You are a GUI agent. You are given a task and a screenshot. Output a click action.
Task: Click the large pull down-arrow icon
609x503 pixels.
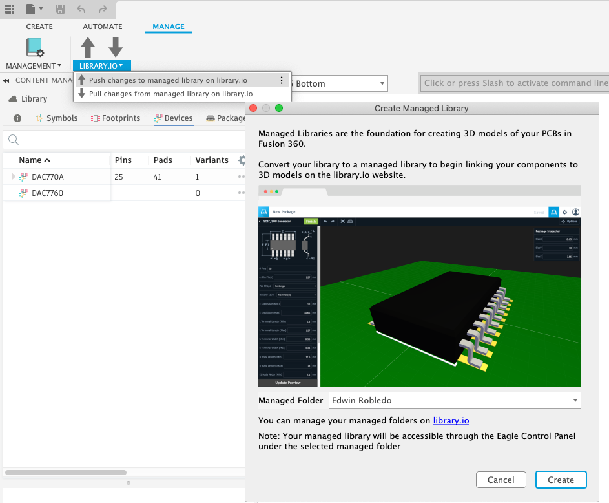116,47
